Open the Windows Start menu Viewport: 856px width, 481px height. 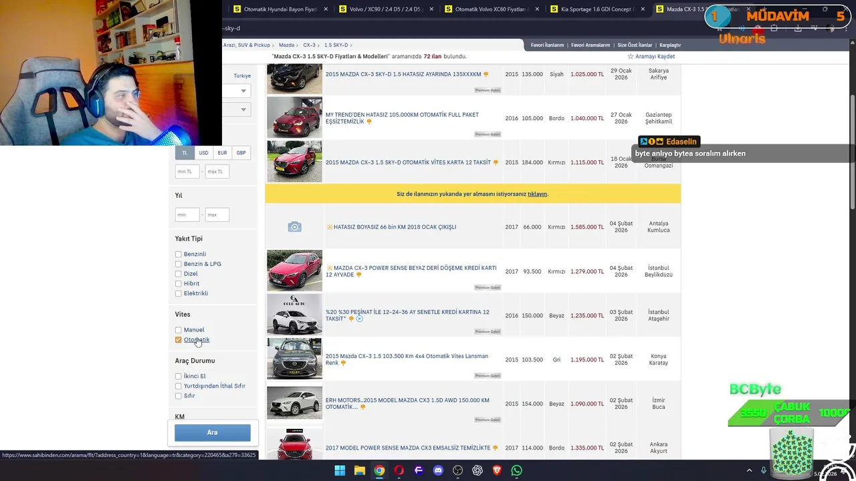point(340,470)
